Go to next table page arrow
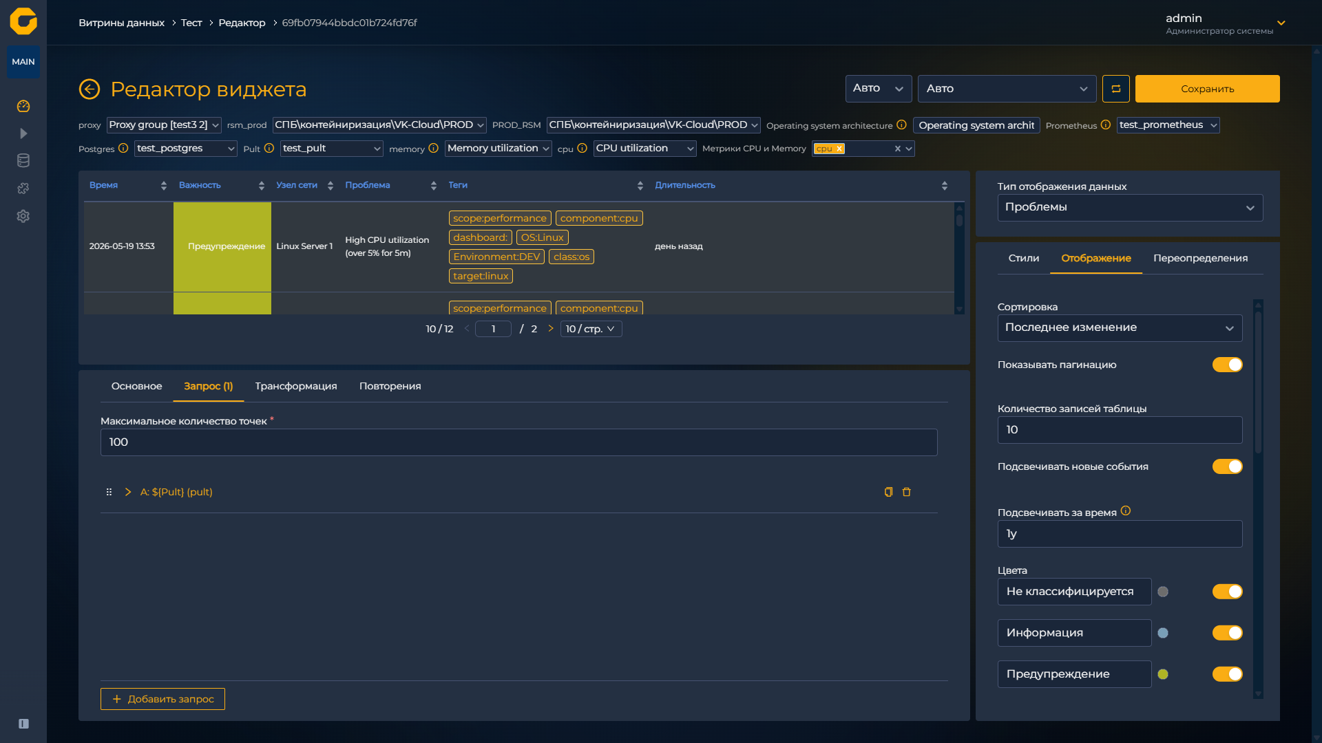1322x743 pixels. point(551,329)
